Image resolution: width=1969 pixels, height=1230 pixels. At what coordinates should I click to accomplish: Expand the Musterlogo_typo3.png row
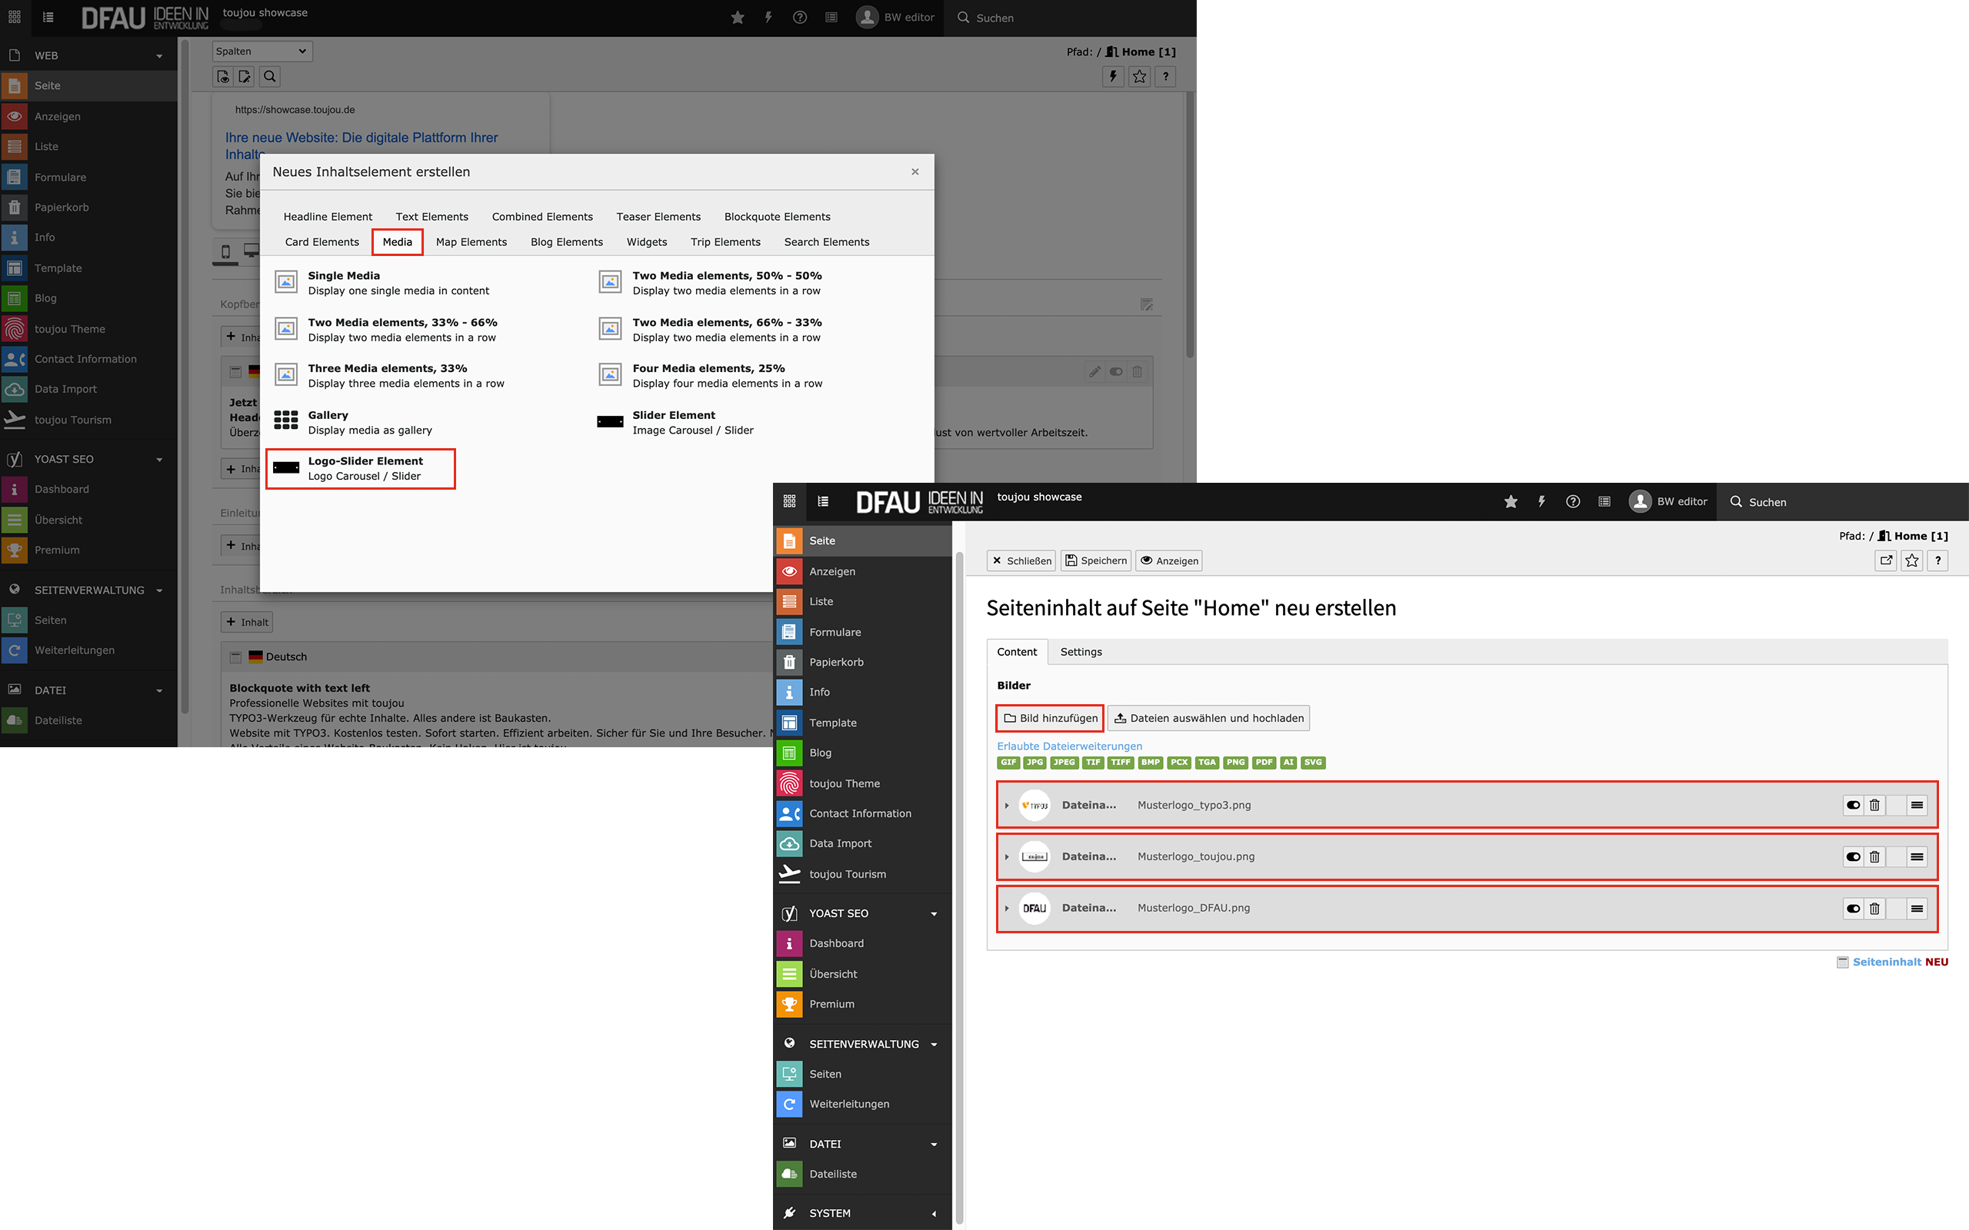coord(1007,806)
